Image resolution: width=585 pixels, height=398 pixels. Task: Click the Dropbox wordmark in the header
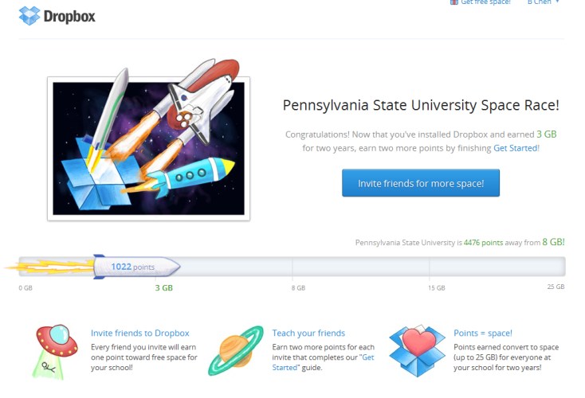69,17
